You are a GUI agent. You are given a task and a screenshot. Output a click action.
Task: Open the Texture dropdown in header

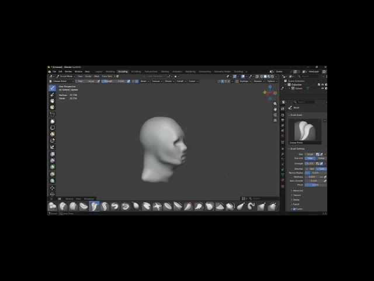point(157,81)
